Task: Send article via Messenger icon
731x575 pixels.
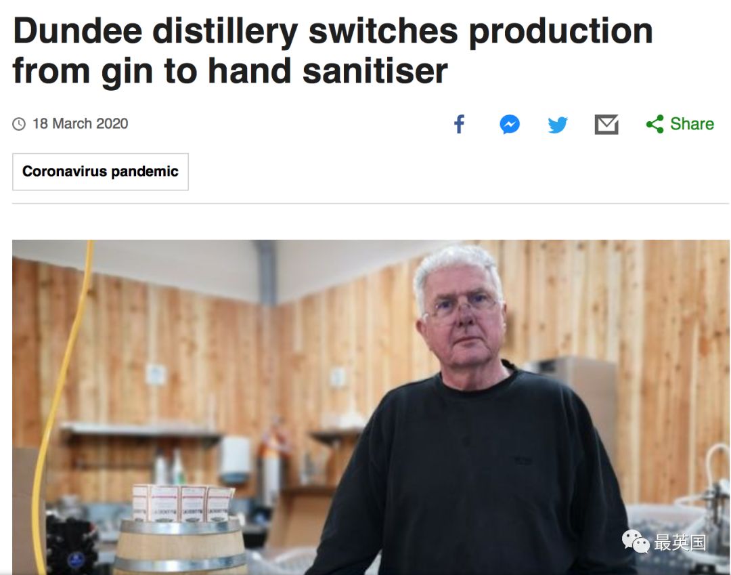Action: [510, 124]
